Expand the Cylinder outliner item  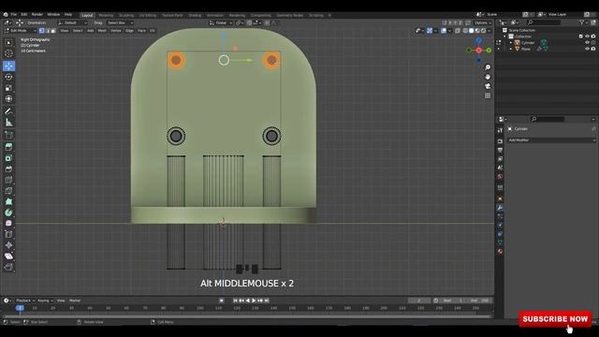(x=511, y=43)
